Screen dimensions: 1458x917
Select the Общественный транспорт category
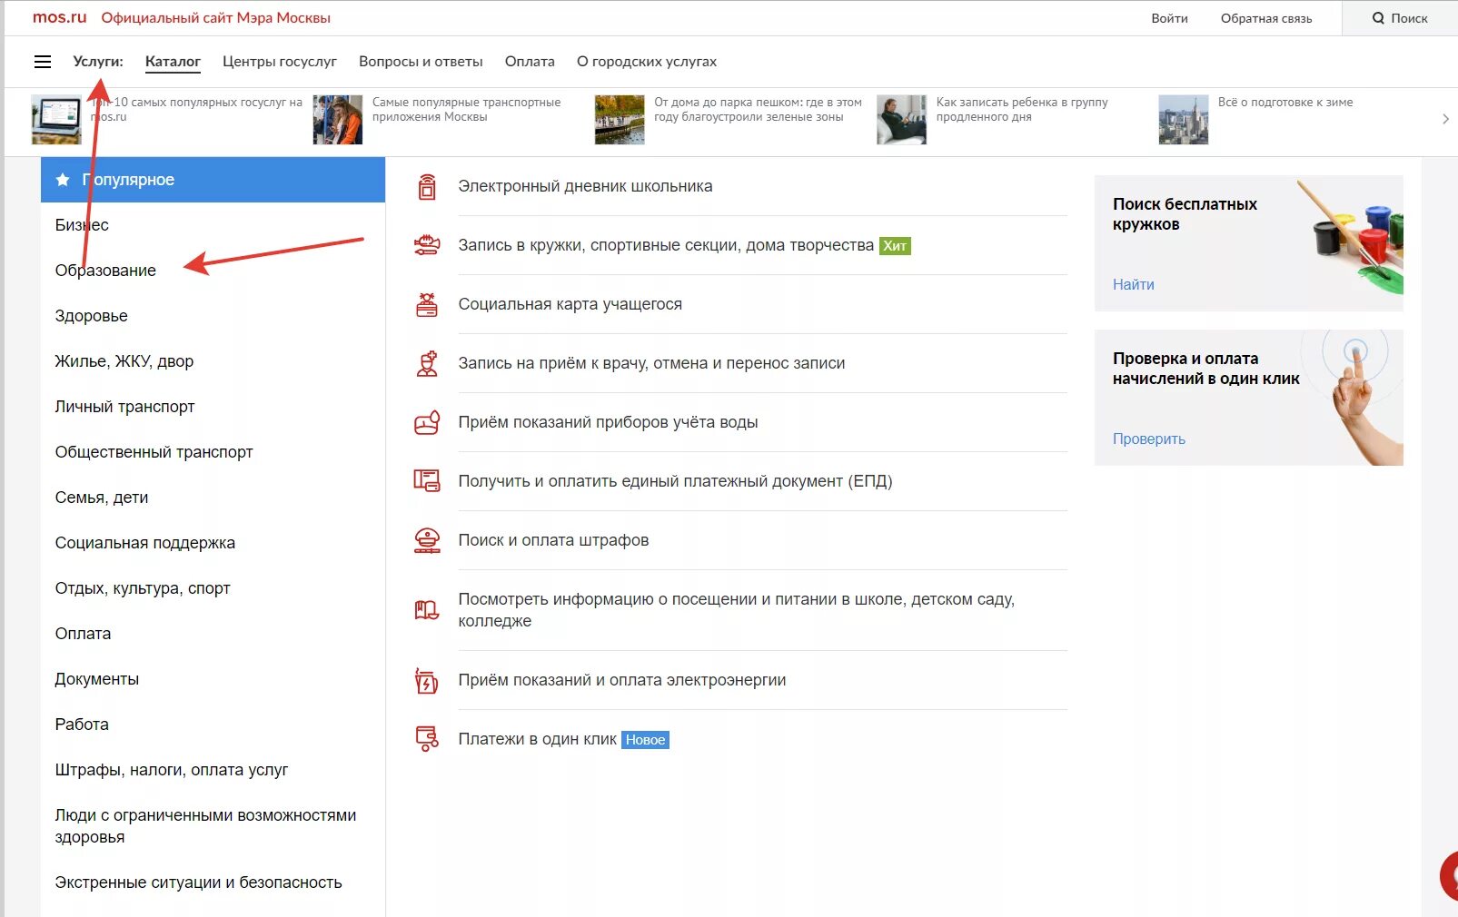pyautogui.click(x=154, y=452)
